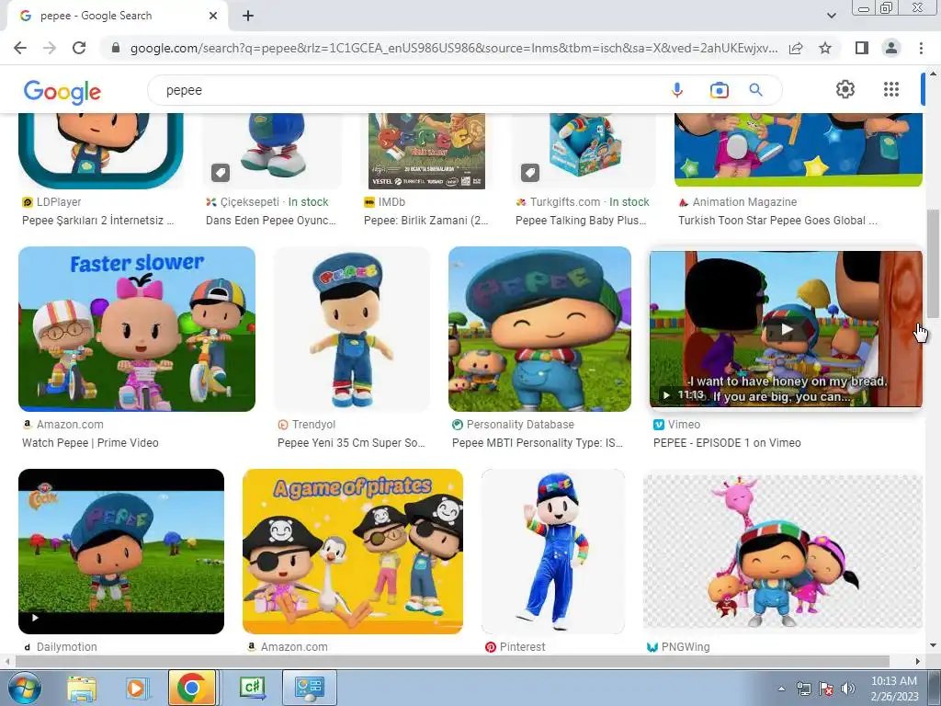Open a new browser tab
This screenshot has height=706, width=941.
pos(248,17)
